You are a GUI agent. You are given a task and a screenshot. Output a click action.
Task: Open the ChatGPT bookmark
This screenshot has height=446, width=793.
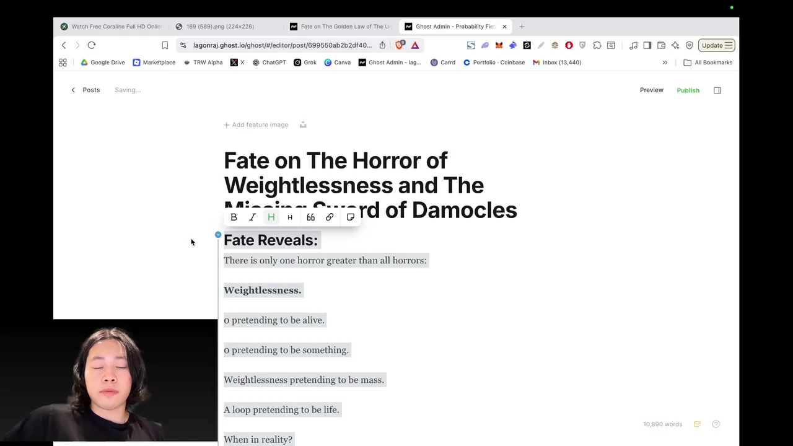coord(269,63)
